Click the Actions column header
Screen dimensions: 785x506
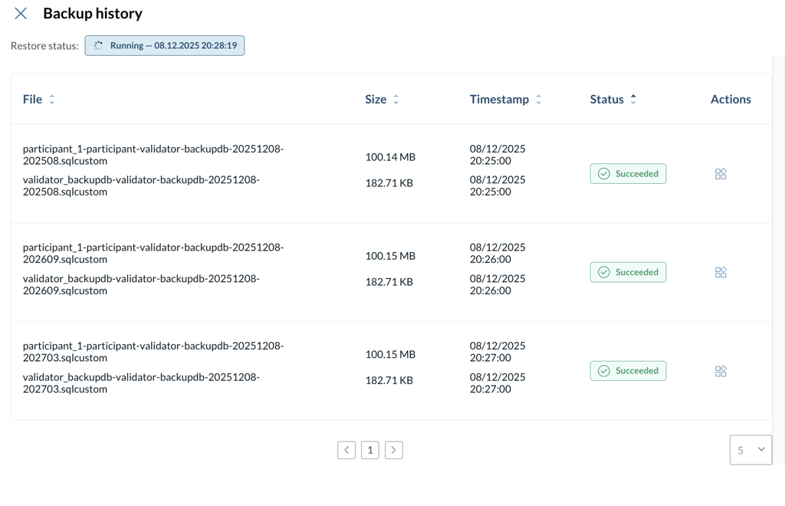click(730, 100)
